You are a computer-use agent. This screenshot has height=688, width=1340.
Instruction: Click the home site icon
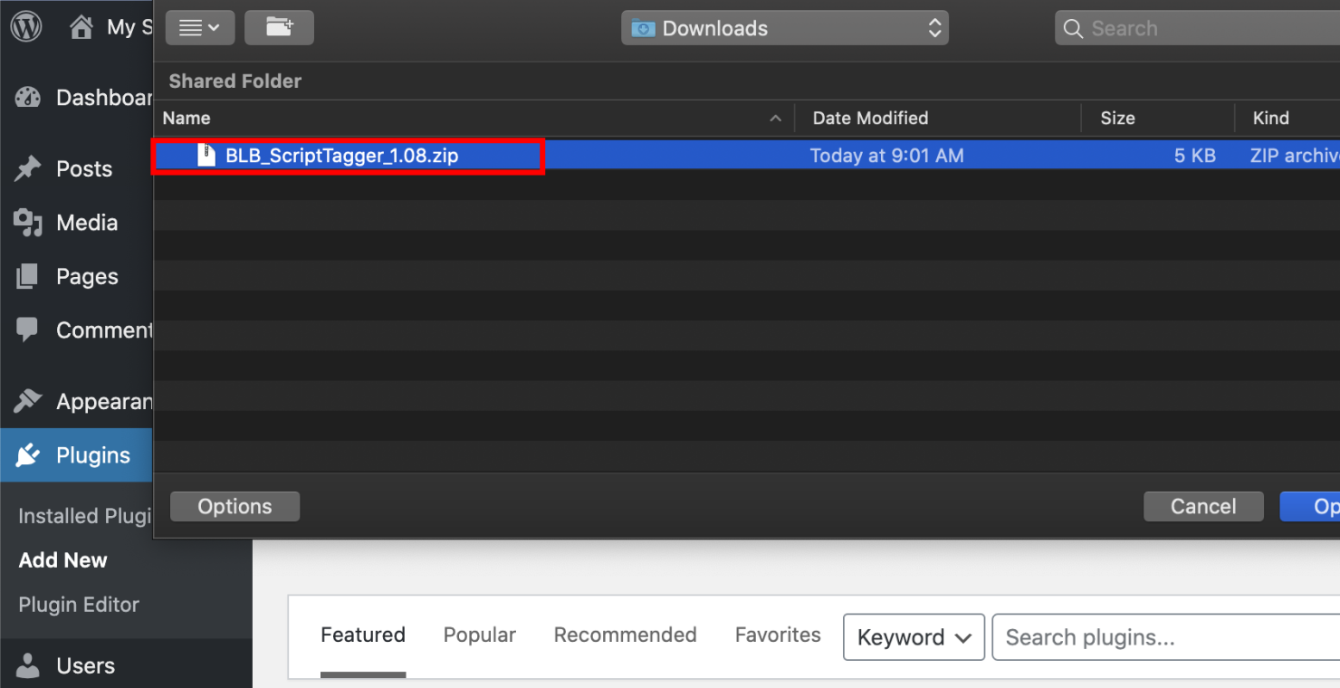[81, 28]
